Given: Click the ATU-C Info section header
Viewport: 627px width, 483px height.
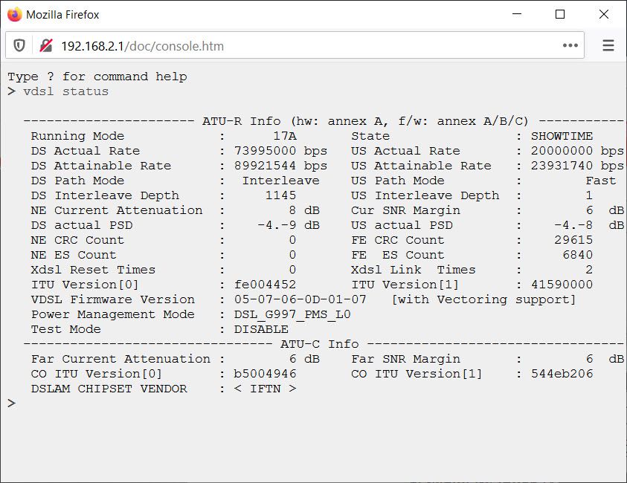Looking at the screenshot, I should click(319, 344).
